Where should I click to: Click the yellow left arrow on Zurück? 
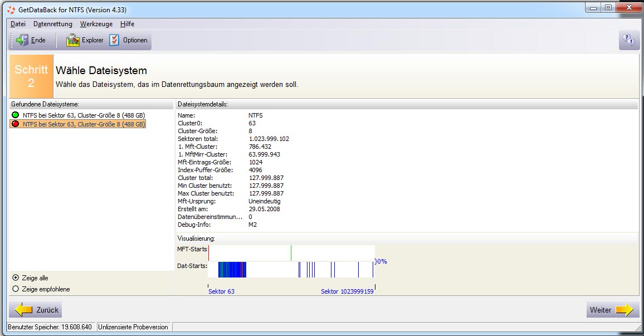(x=23, y=310)
